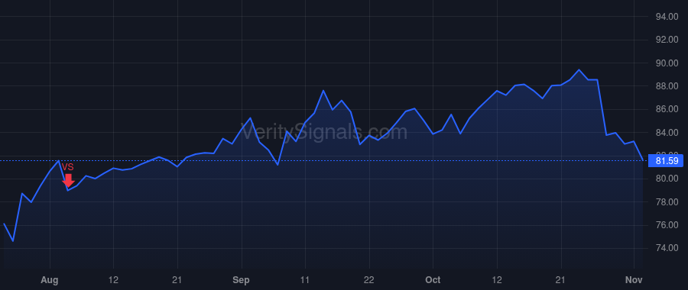Viewport: 688px width, 290px height.
Task: Click the 76.00 price axis label
Action: coord(667,225)
